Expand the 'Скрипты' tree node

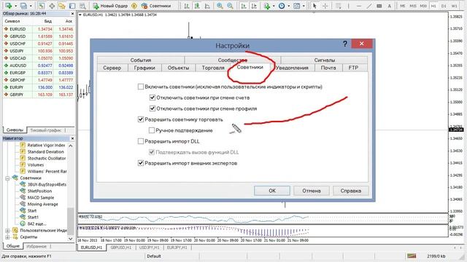point(7,237)
